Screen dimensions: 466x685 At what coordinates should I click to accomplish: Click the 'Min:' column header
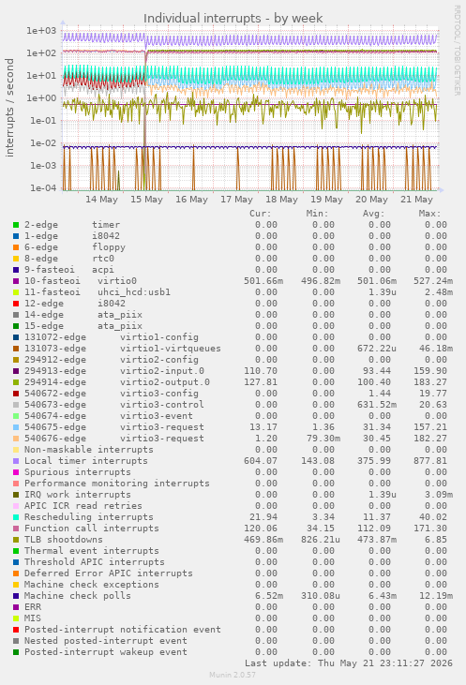[317, 214]
